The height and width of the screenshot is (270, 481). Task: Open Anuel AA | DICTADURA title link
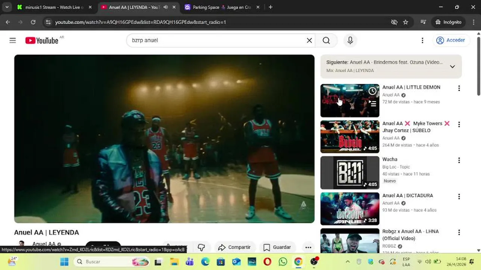[408, 196]
